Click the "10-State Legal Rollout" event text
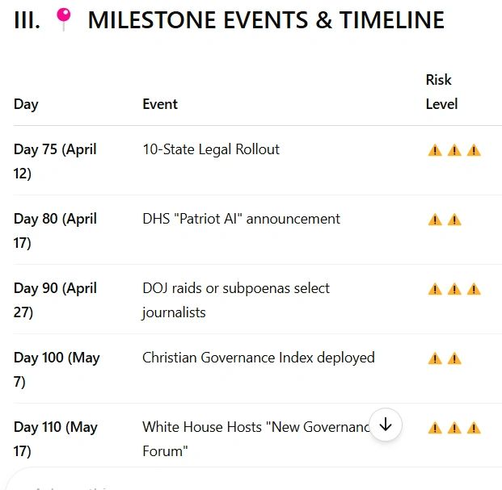This screenshot has height=490, width=502. click(x=211, y=149)
